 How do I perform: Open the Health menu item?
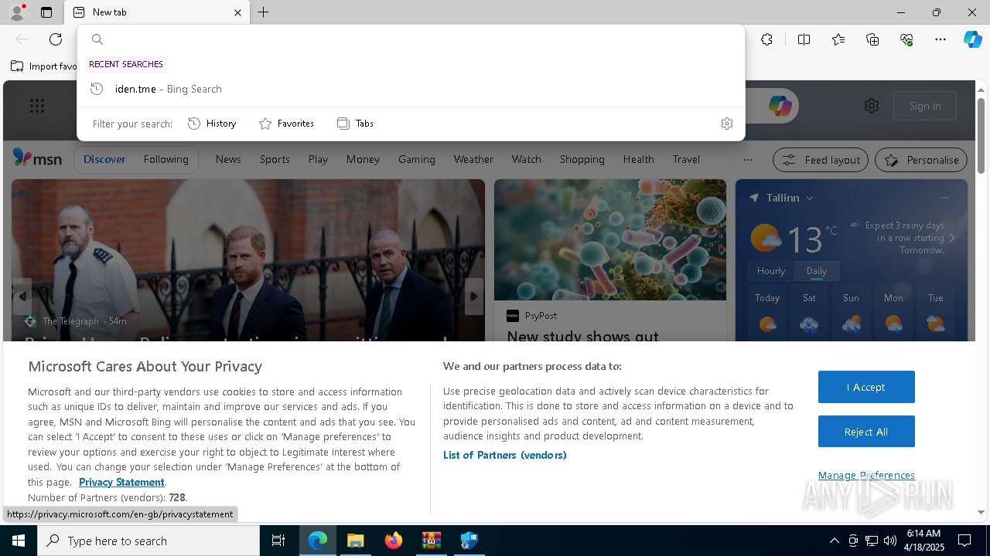click(x=638, y=159)
